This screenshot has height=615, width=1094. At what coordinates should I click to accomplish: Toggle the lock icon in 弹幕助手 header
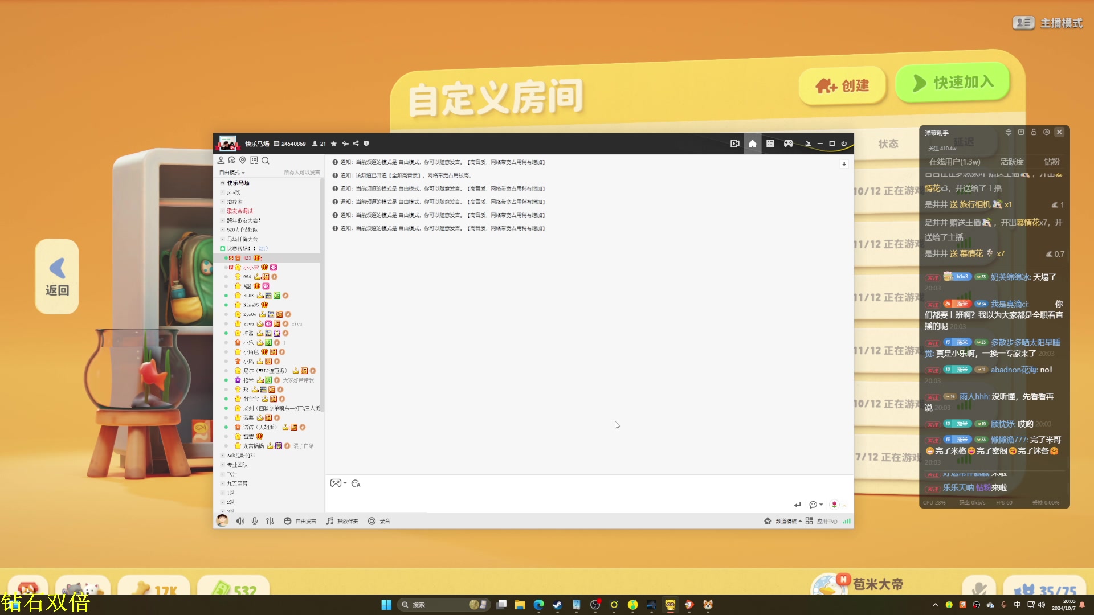click(x=1034, y=132)
